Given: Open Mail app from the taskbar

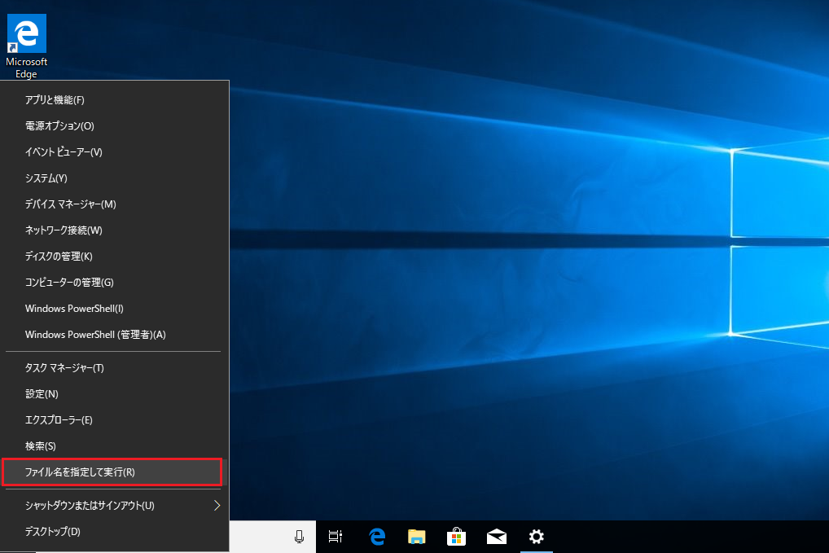Looking at the screenshot, I should [497, 537].
